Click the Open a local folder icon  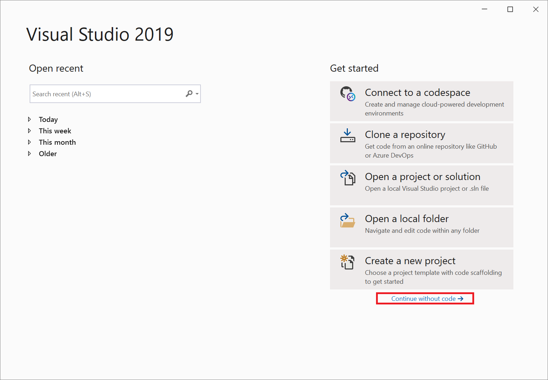pos(347,221)
